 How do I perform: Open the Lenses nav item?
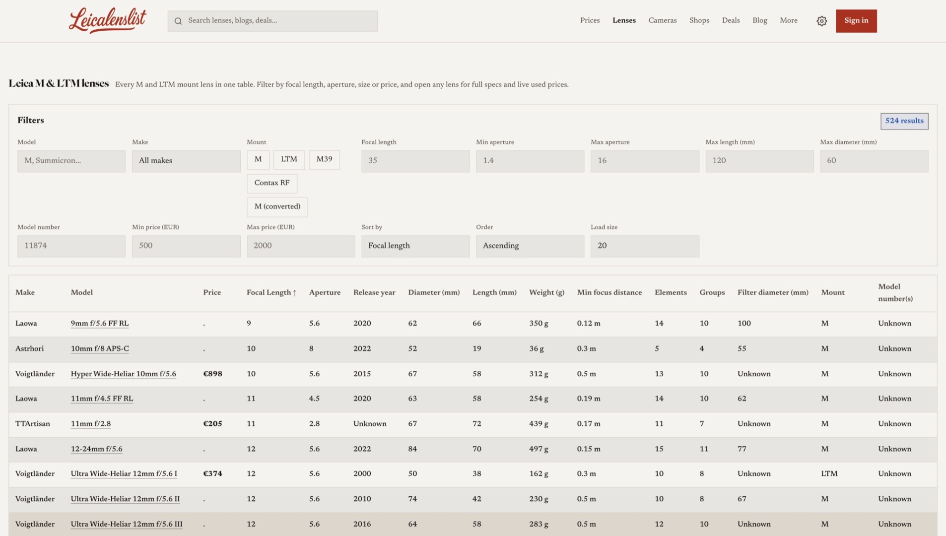coord(624,20)
